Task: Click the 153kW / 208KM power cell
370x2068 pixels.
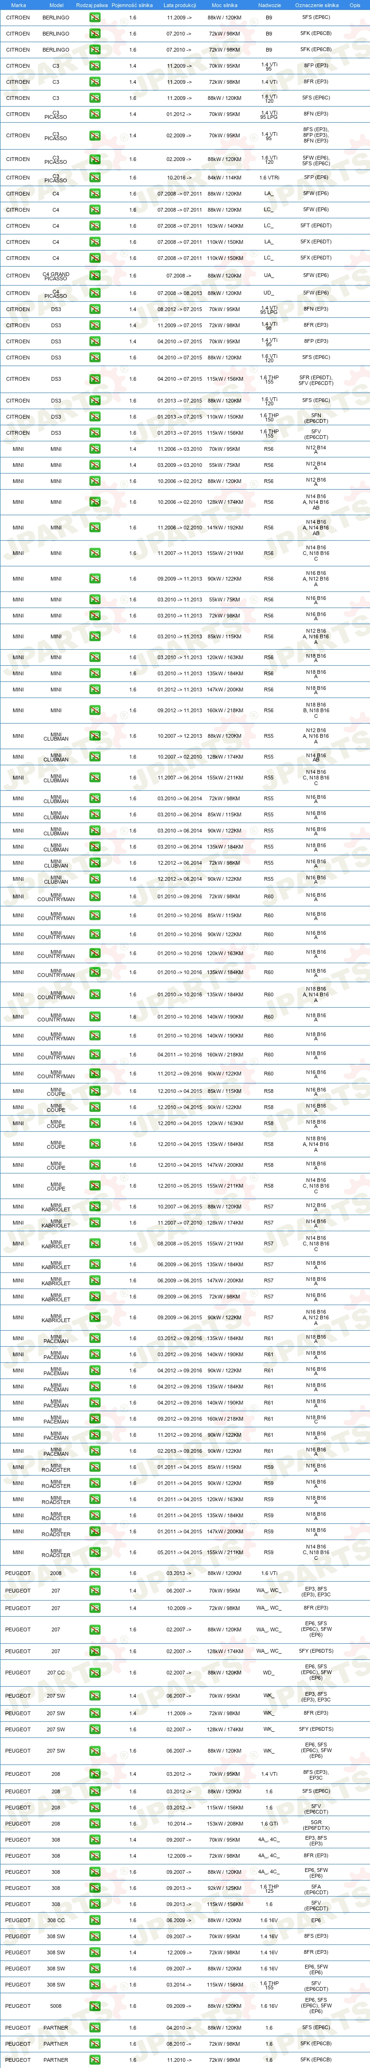Action: [225, 1823]
